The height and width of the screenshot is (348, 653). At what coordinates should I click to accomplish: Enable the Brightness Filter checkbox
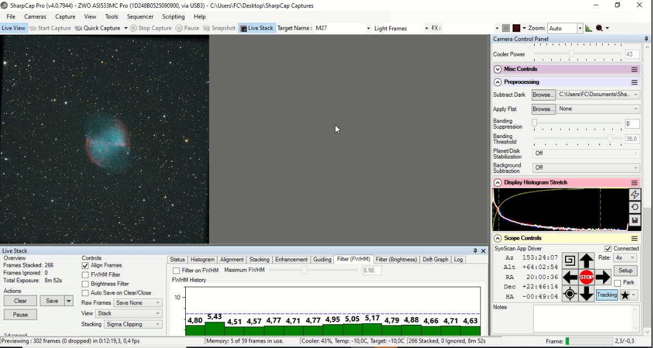(x=85, y=284)
